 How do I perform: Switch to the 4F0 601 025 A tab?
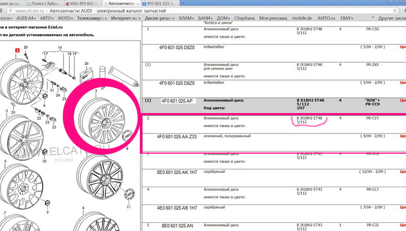click(x=160, y=4)
